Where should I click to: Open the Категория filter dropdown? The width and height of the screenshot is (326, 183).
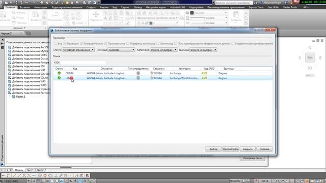[x=164, y=50]
